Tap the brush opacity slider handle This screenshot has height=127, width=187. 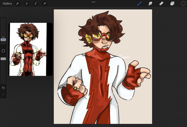tap(3, 59)
